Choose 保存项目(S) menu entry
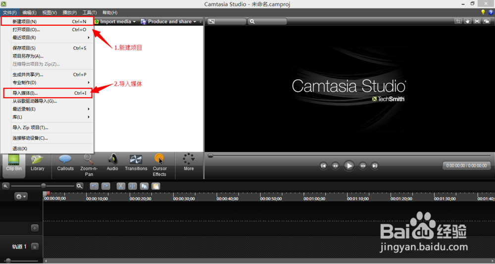The height and width of the screenshot is (264, 495). (48, 48)
